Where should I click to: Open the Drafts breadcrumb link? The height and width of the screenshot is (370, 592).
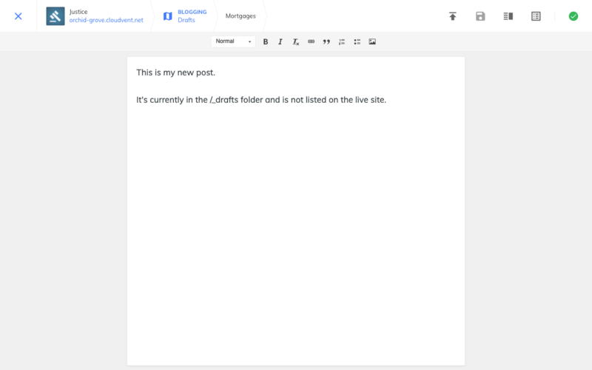[x=186, y=21]
